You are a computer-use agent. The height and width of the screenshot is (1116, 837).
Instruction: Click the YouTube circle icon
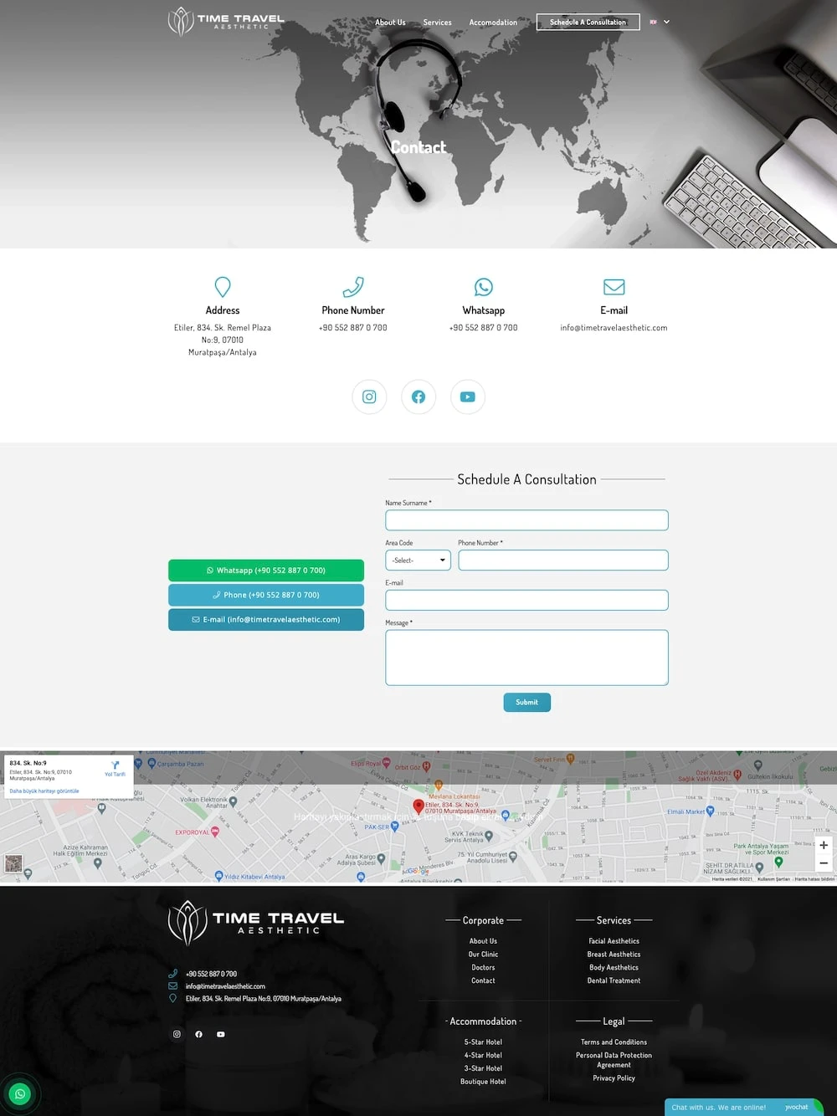click(468, 397)
